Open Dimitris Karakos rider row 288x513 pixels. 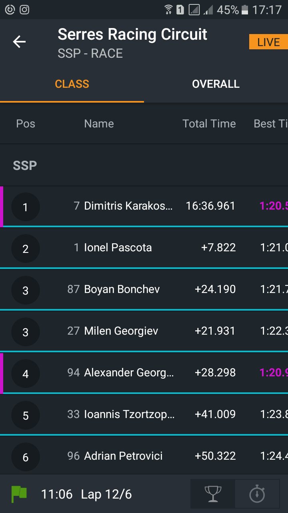[x=128, y=206]
